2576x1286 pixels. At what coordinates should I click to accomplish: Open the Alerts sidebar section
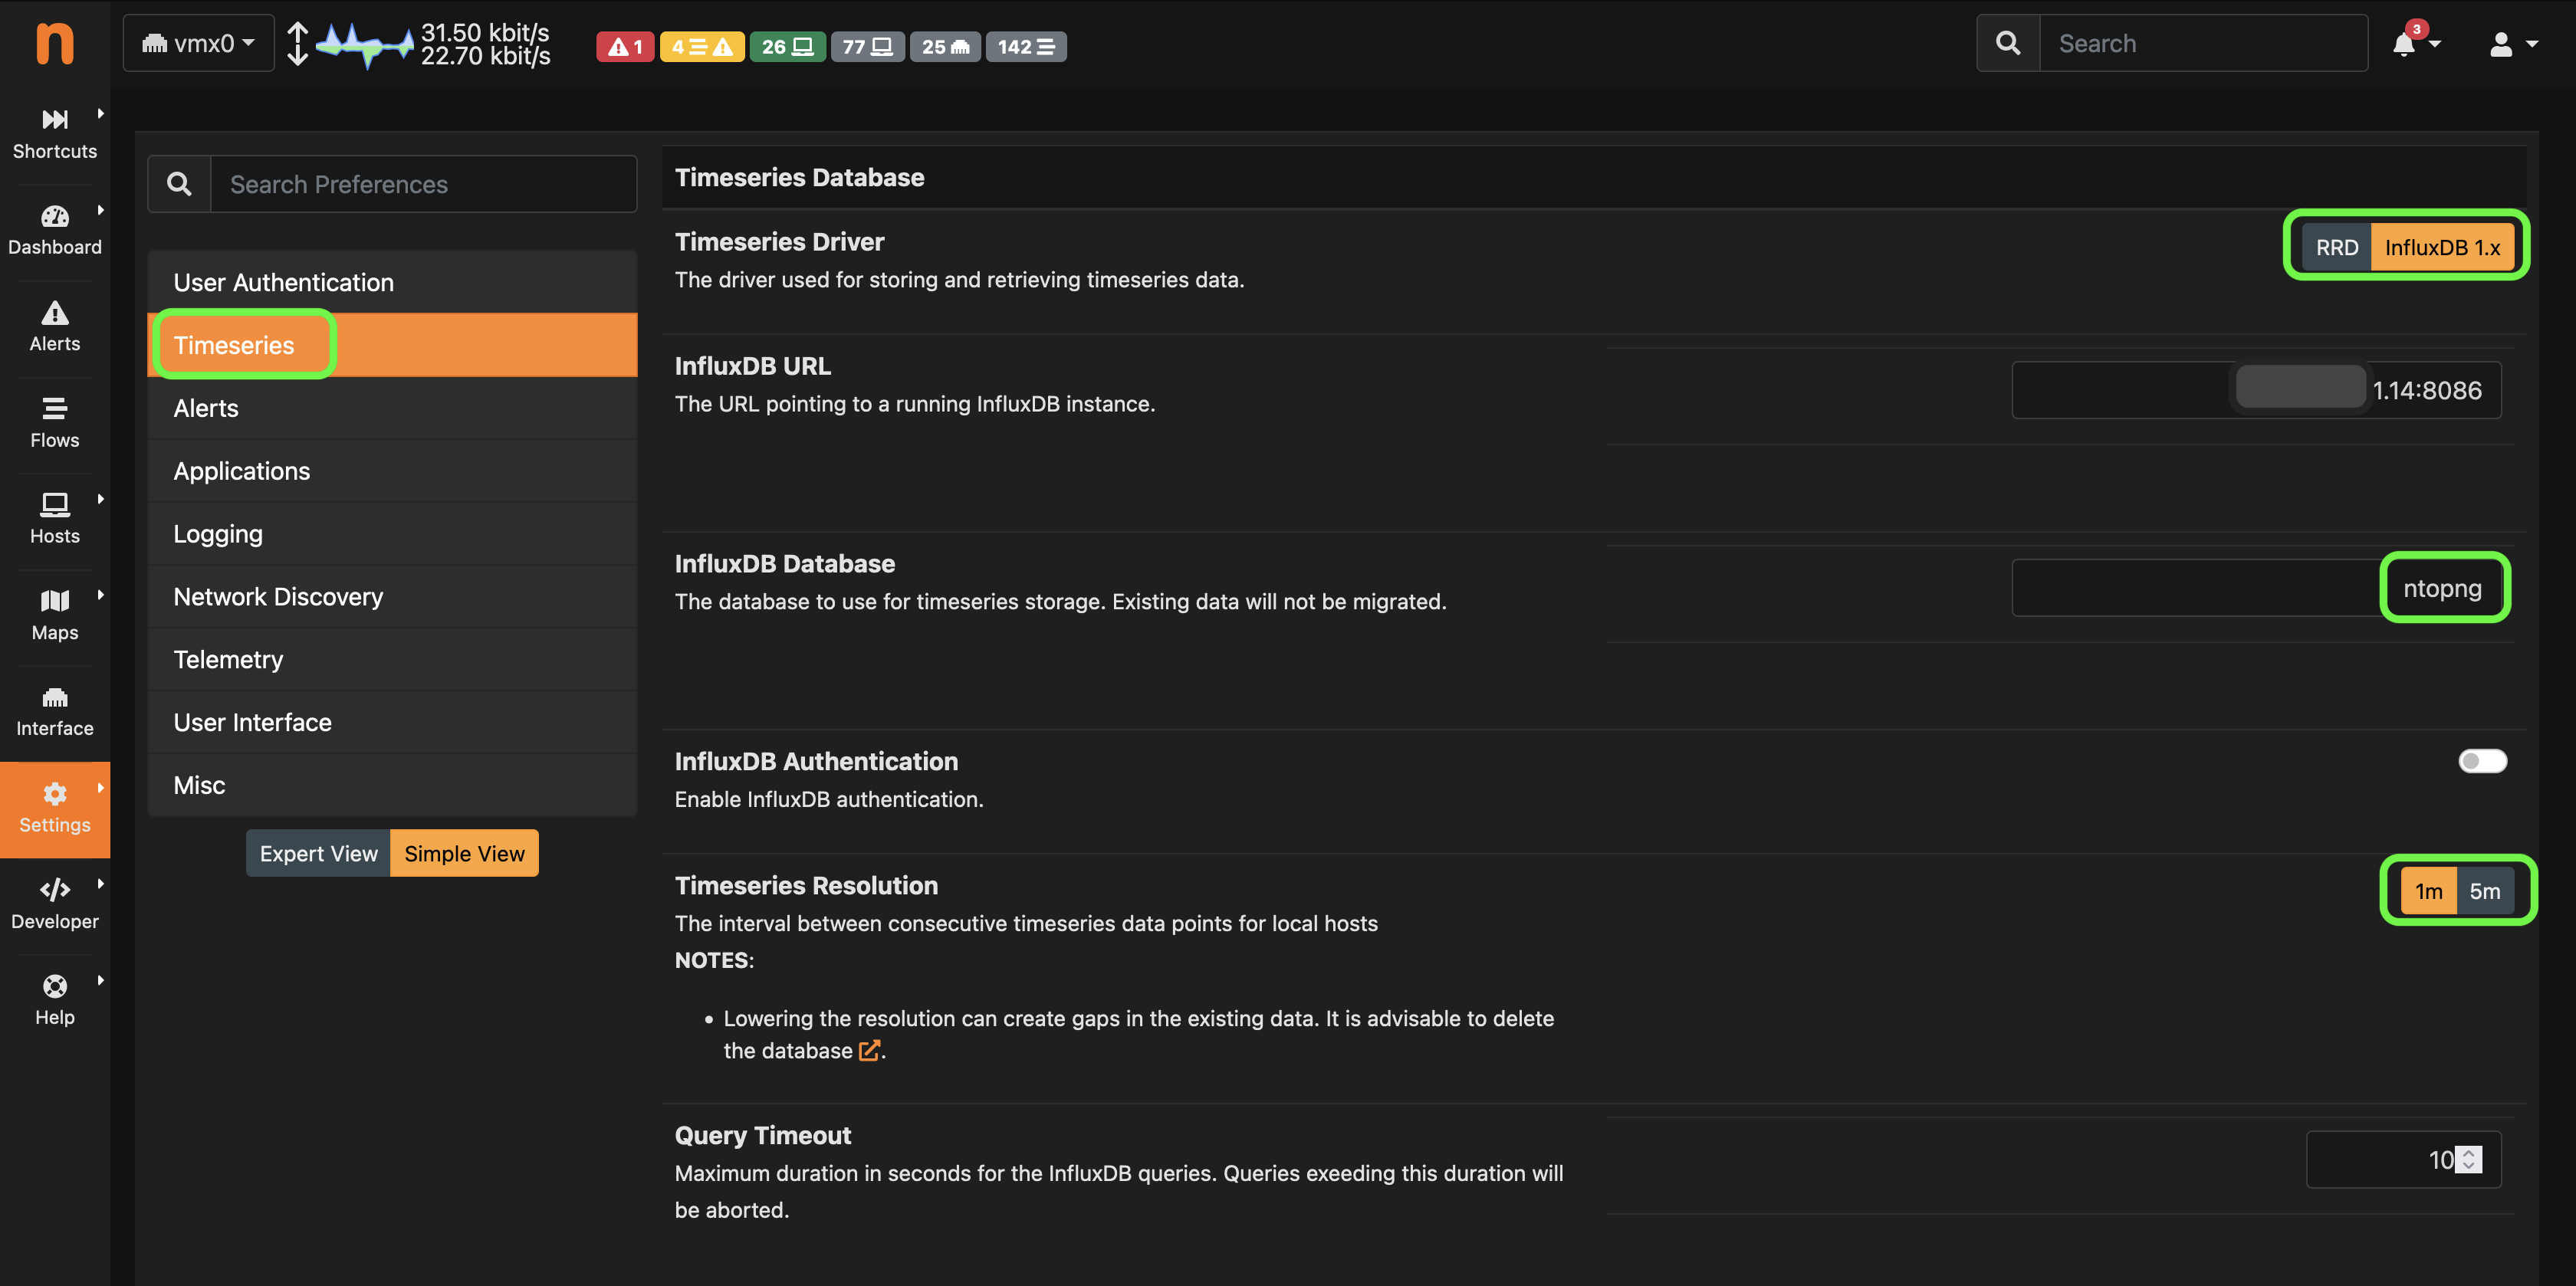(55, 326)
